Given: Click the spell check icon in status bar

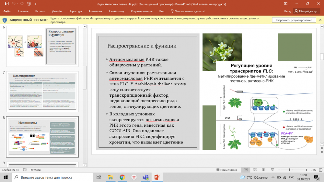Looking at the screenshot, I should pyautogui.click(x=25, y=170).
